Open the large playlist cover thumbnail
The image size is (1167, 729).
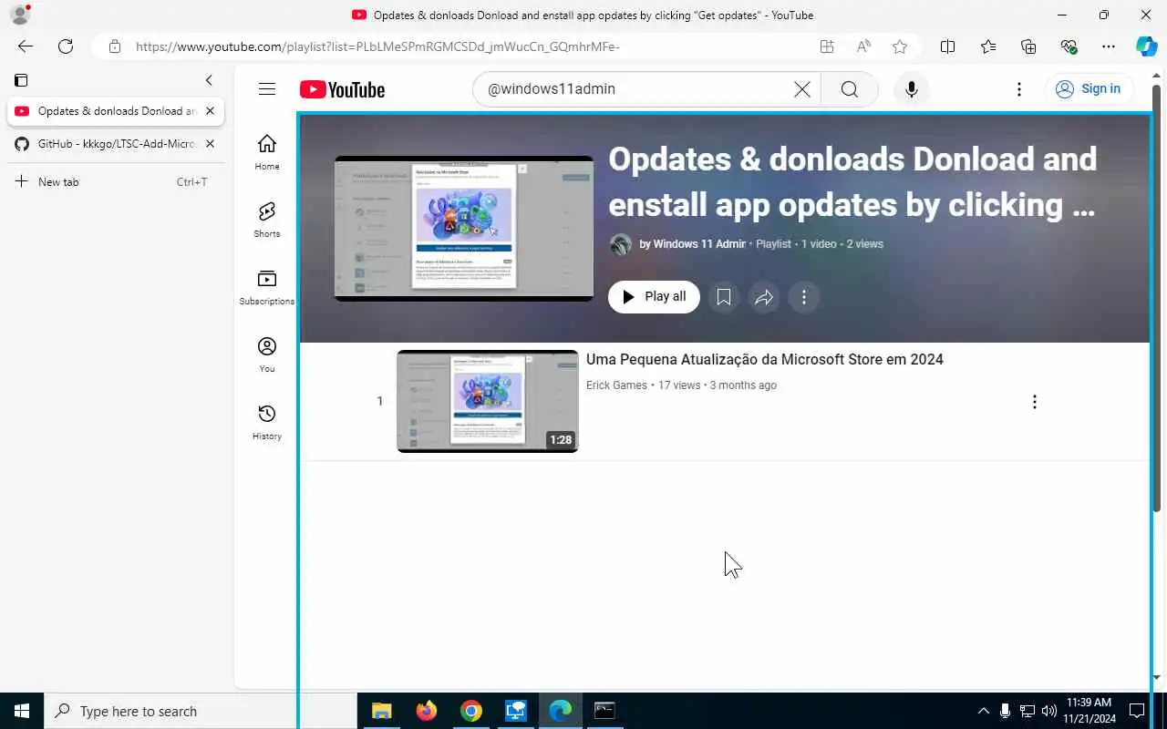(x=464, y=229)
